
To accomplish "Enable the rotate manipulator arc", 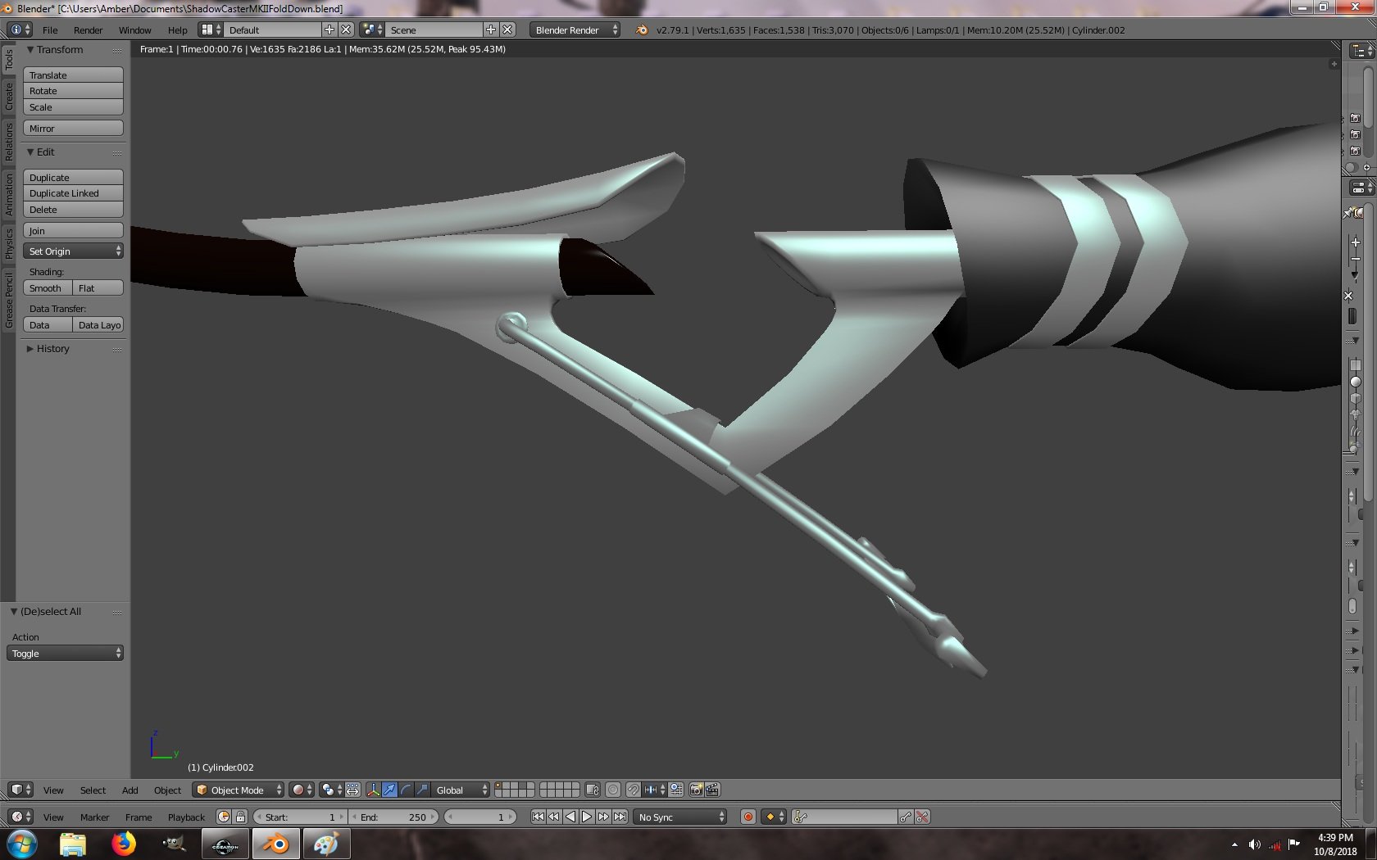I will point(406,790).
